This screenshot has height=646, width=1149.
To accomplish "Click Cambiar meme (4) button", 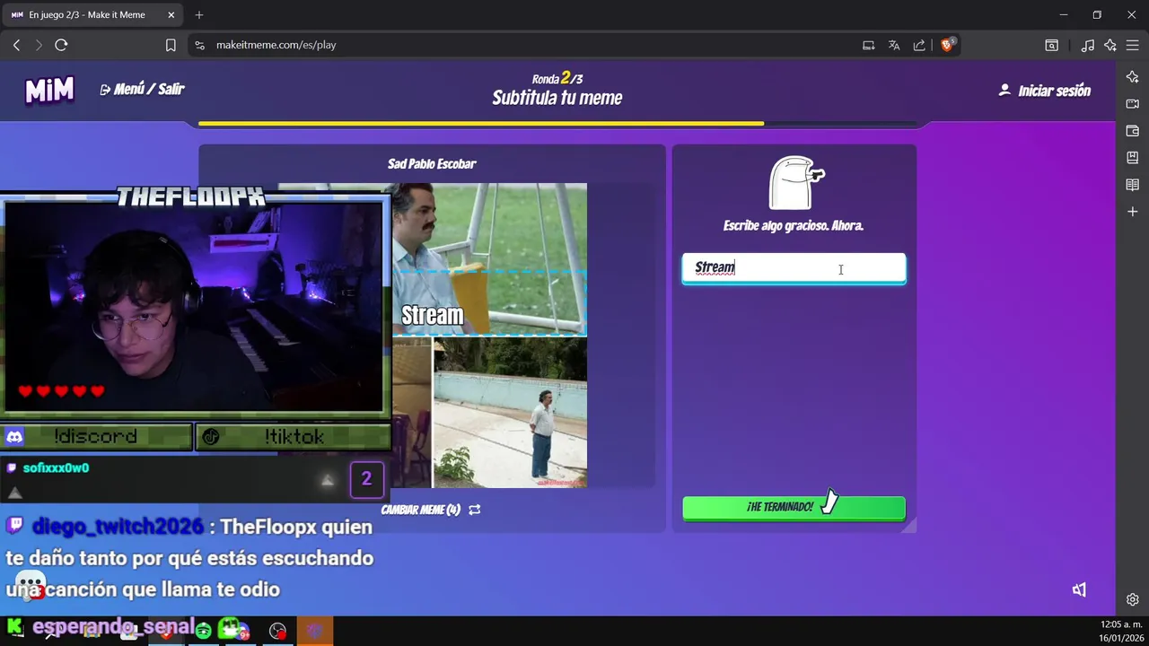I will click(431, 510).
